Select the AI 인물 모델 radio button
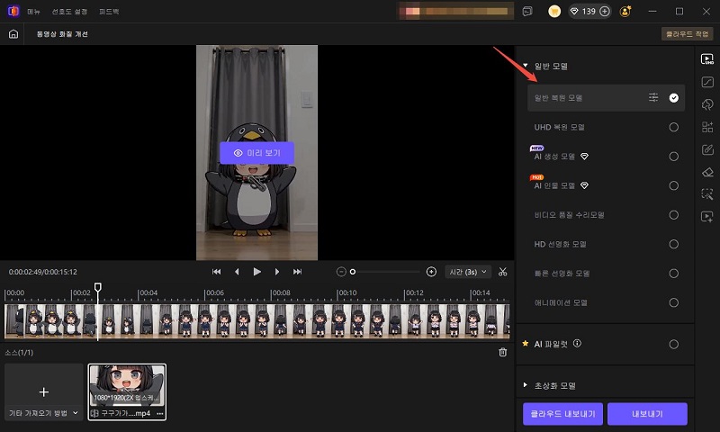 pos(673,185)
